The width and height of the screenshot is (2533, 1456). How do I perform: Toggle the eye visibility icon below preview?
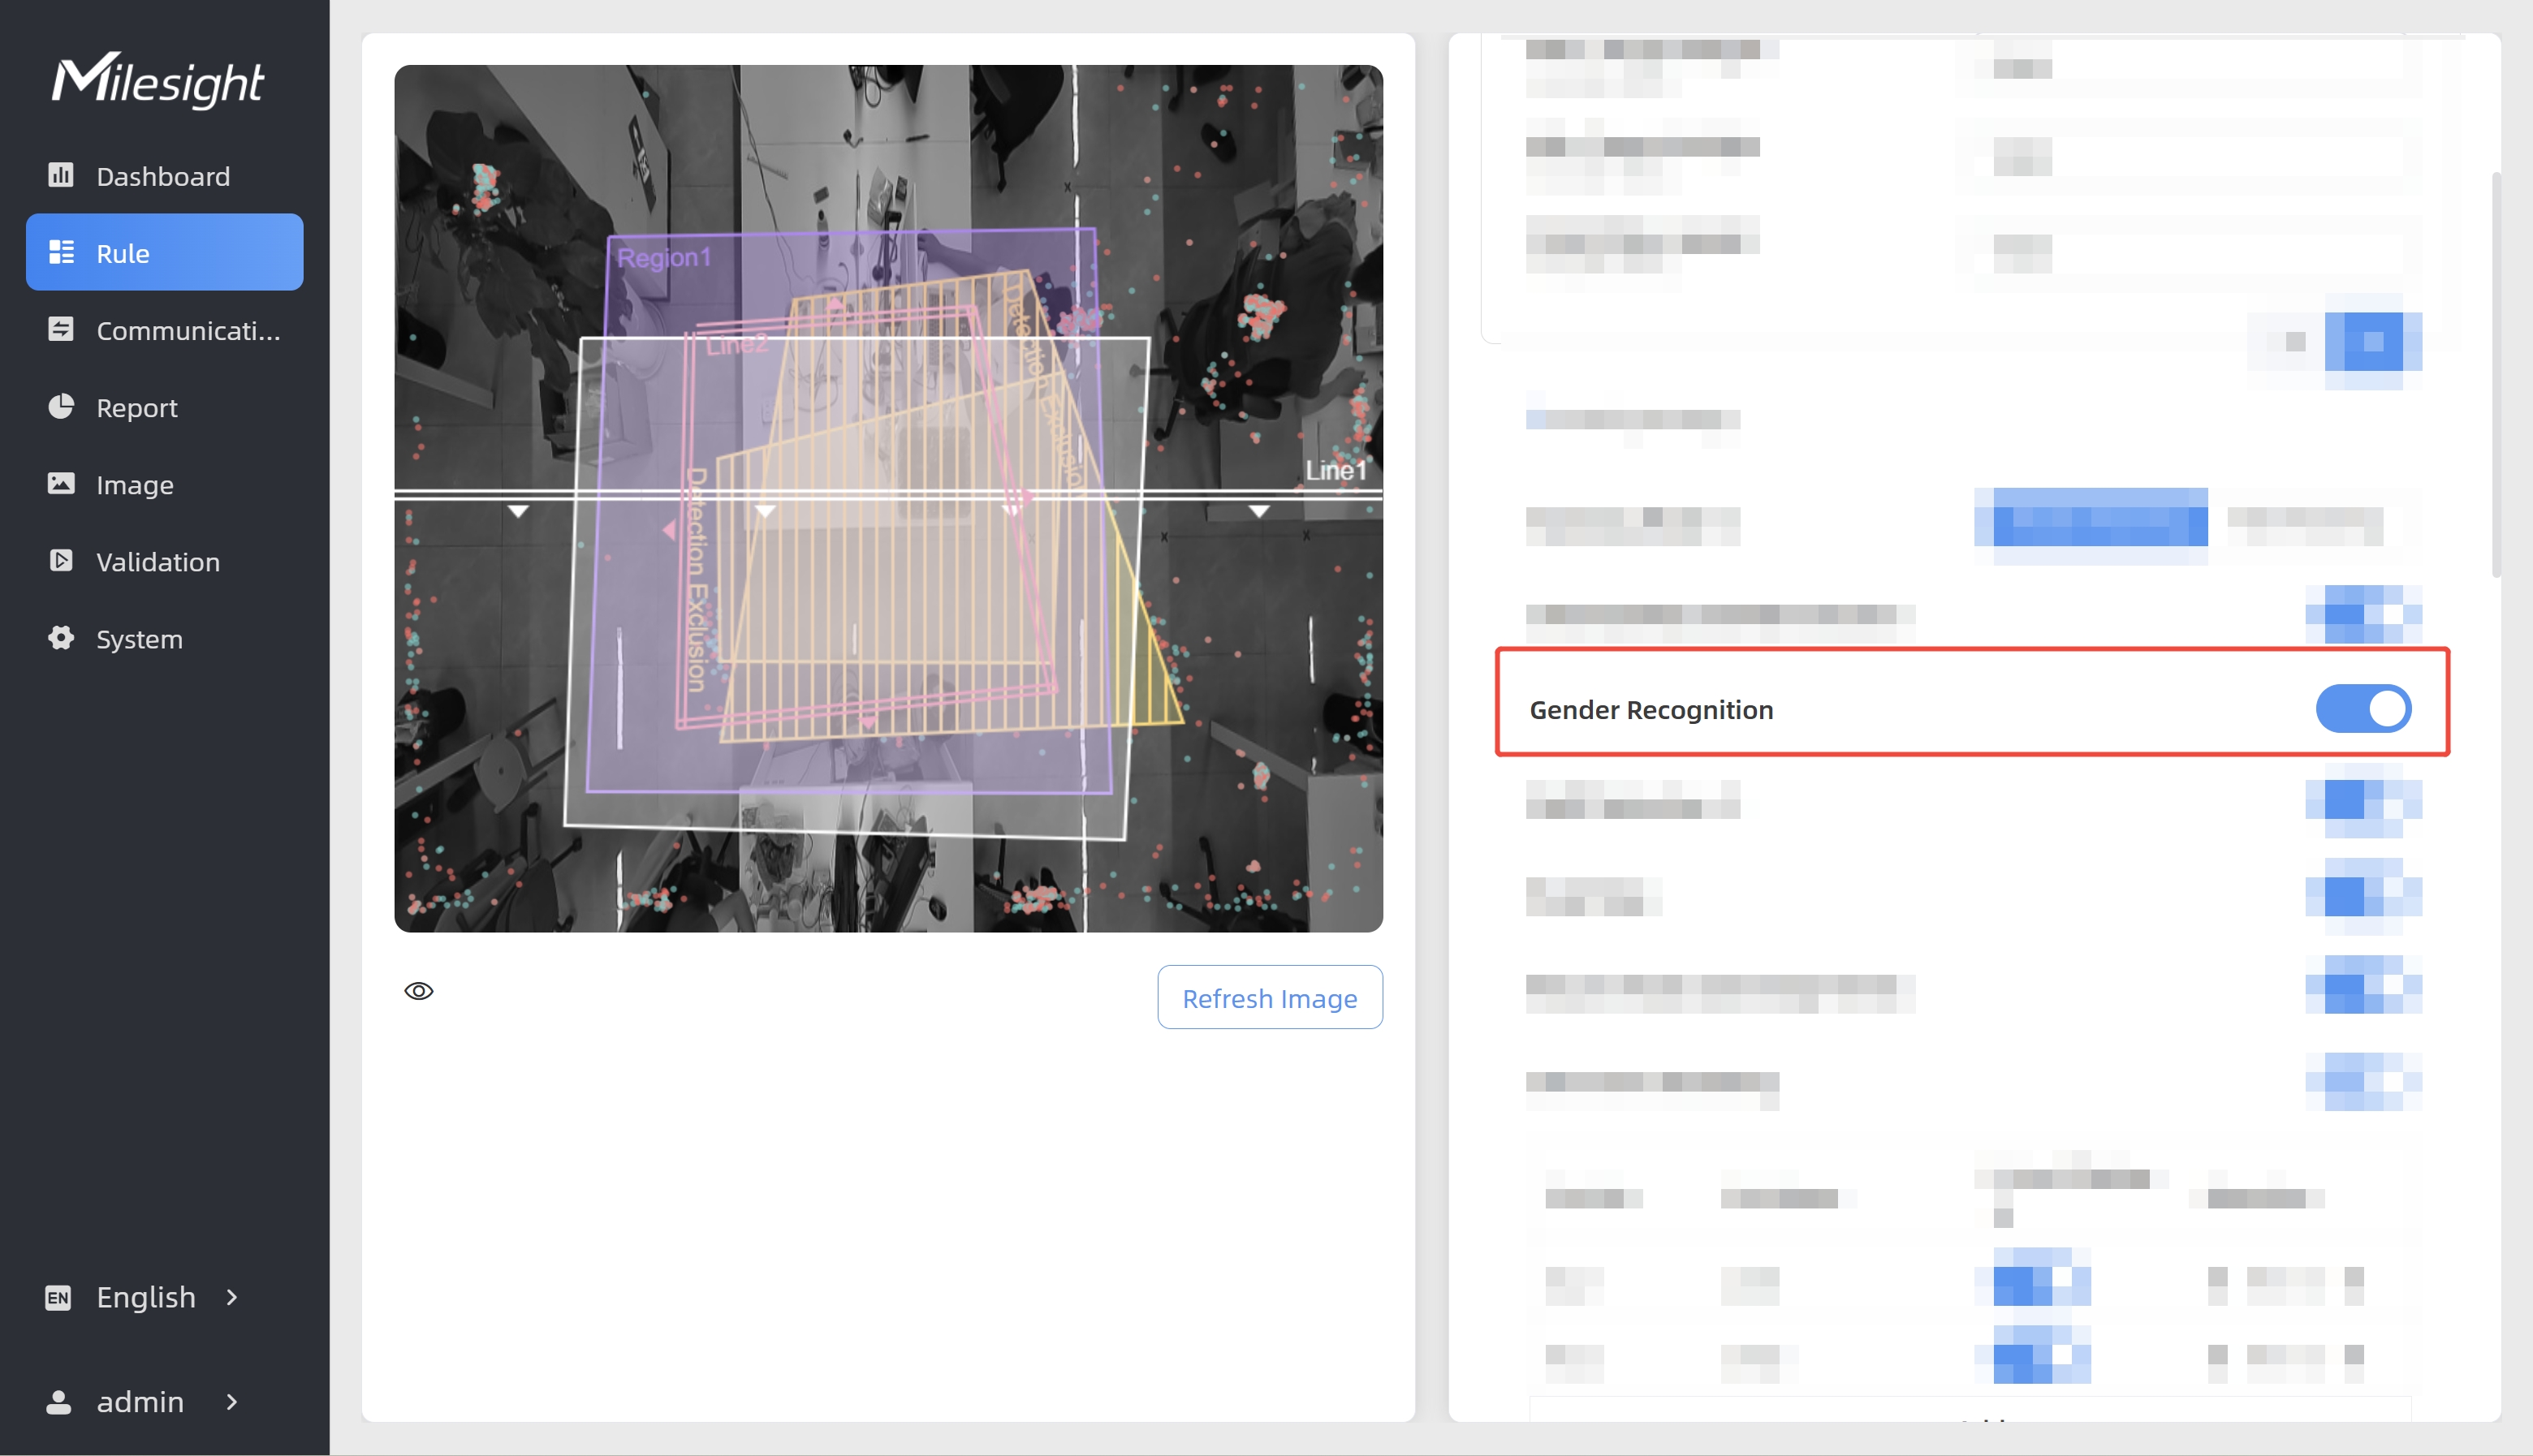(418, 991)
